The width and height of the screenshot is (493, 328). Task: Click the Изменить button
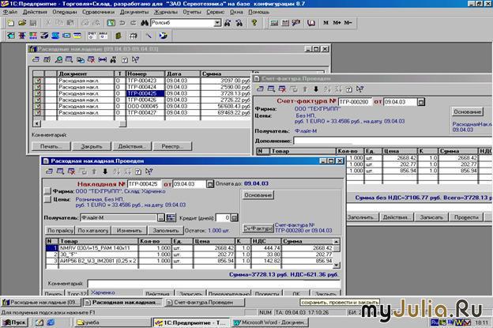point(130,231)
